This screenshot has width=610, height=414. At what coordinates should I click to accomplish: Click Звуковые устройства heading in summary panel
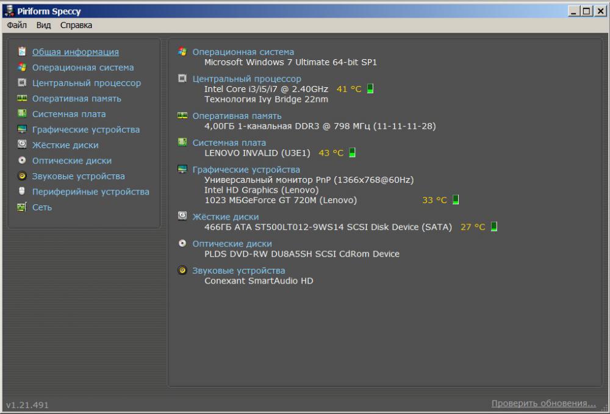tap(239, 271)
